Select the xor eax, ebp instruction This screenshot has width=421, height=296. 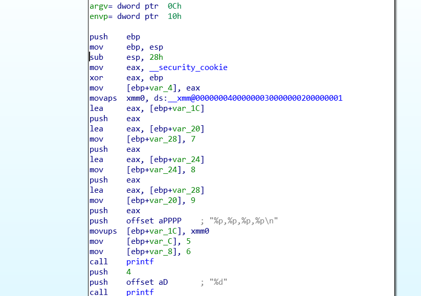coord(126,78)
